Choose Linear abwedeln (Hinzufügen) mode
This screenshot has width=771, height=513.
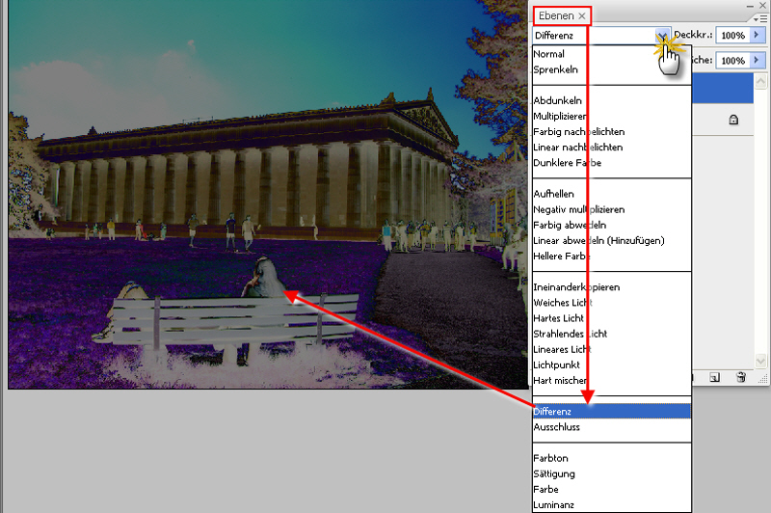598,240
